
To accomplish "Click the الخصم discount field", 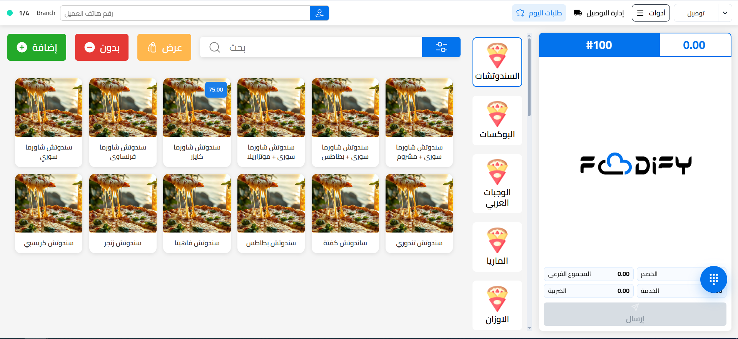I will point(681,274).
